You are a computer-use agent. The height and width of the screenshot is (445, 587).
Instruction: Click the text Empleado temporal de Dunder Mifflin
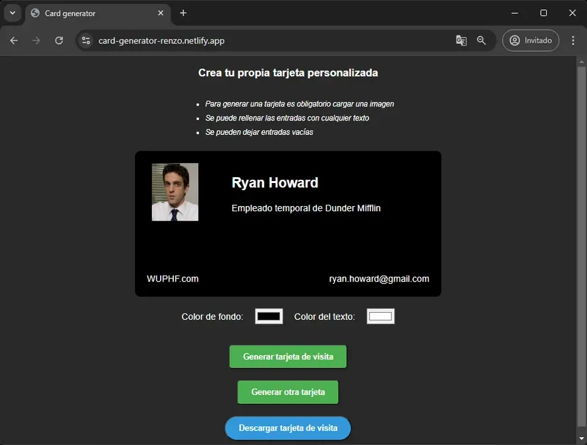(x=306, y=208)
